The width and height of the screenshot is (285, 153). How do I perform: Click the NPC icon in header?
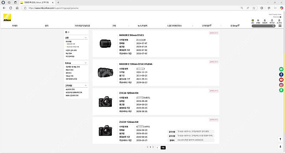(253, 21)
